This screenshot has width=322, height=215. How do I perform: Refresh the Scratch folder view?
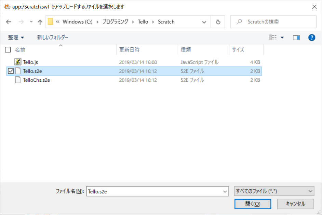coord(218,22)
